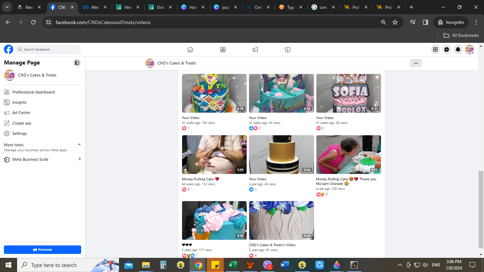Click the Meta Business Suite icon
484x272 pixels.
click(x=6, y=159)
